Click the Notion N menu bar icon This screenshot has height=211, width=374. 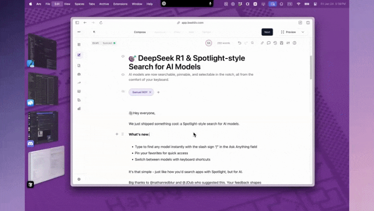(x=226, y=4)
